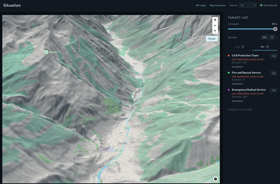
Task: Toggle Tail for Civil Protection Team
Action: (x=273, y=56)
